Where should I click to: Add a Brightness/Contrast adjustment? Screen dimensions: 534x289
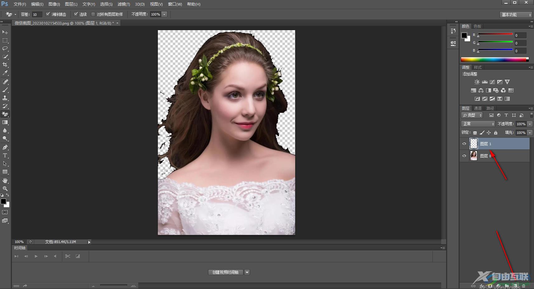pyautogui.click(x=477, y=82)
